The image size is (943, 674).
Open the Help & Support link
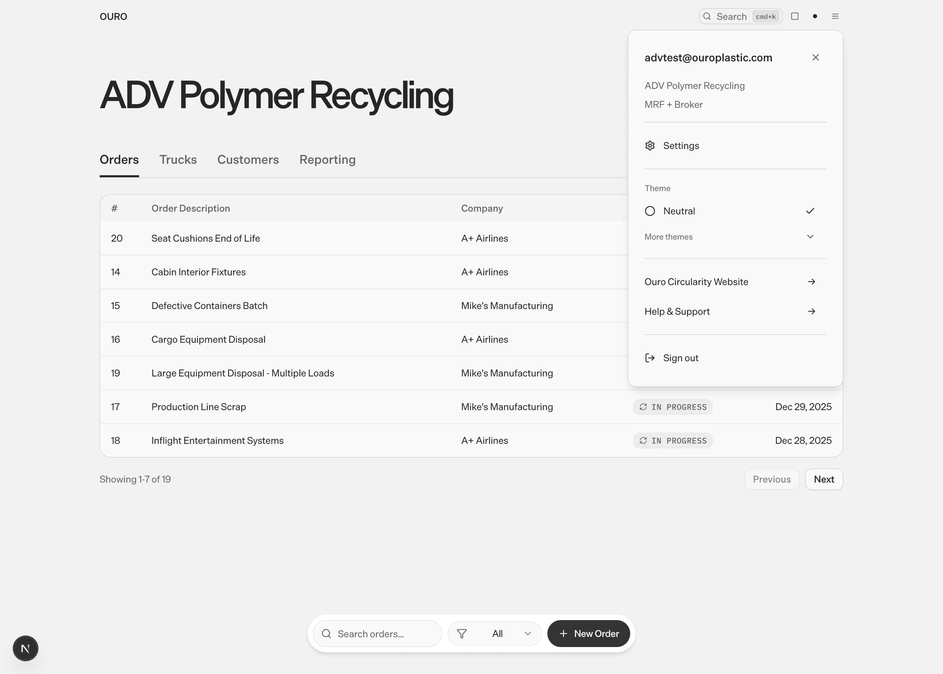pyautogui.click(x=677, y=311)
